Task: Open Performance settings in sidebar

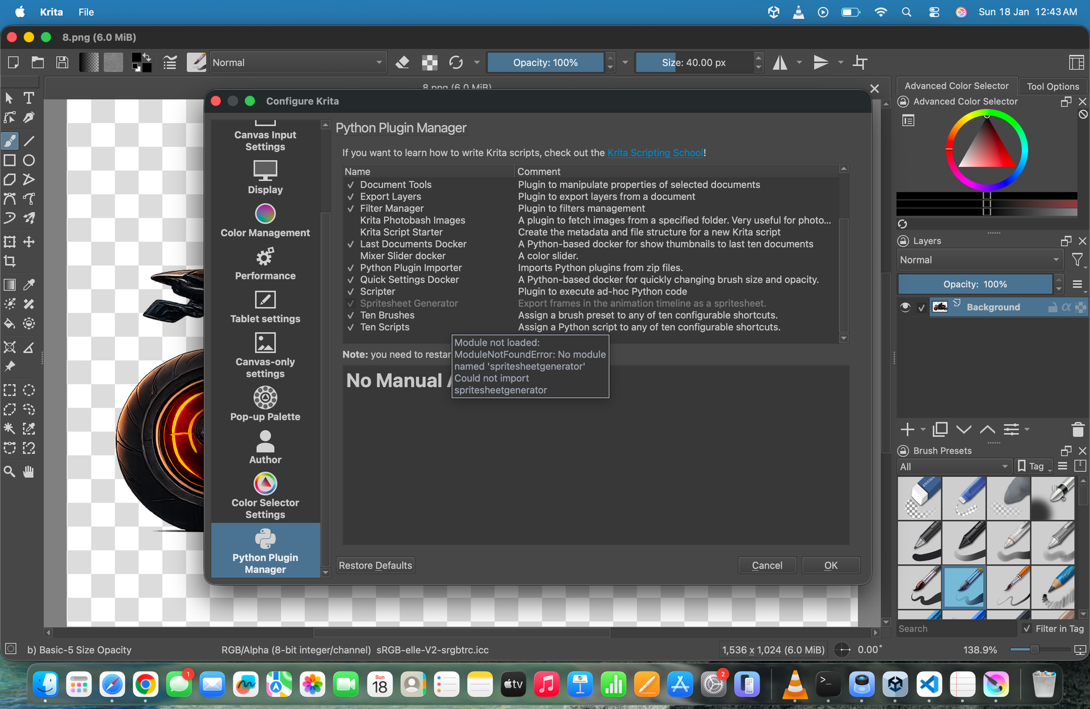Action: click(265, 265)
